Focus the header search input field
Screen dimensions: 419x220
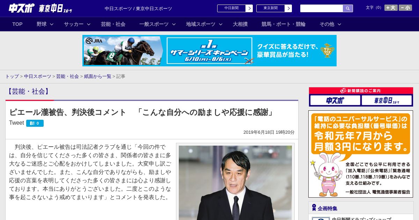point(322,8)
